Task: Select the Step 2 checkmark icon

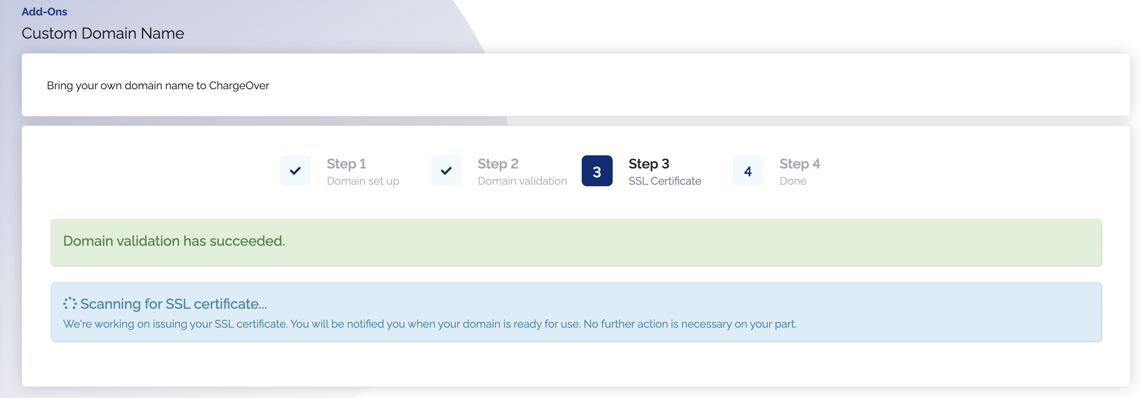Action: pos(446,171)
